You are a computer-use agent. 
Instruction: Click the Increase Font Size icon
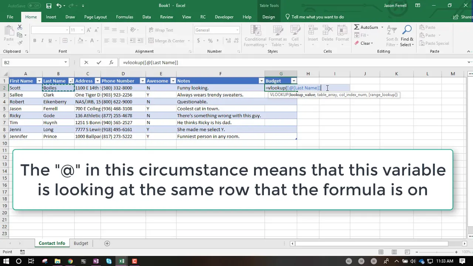(x=89, y=30)
